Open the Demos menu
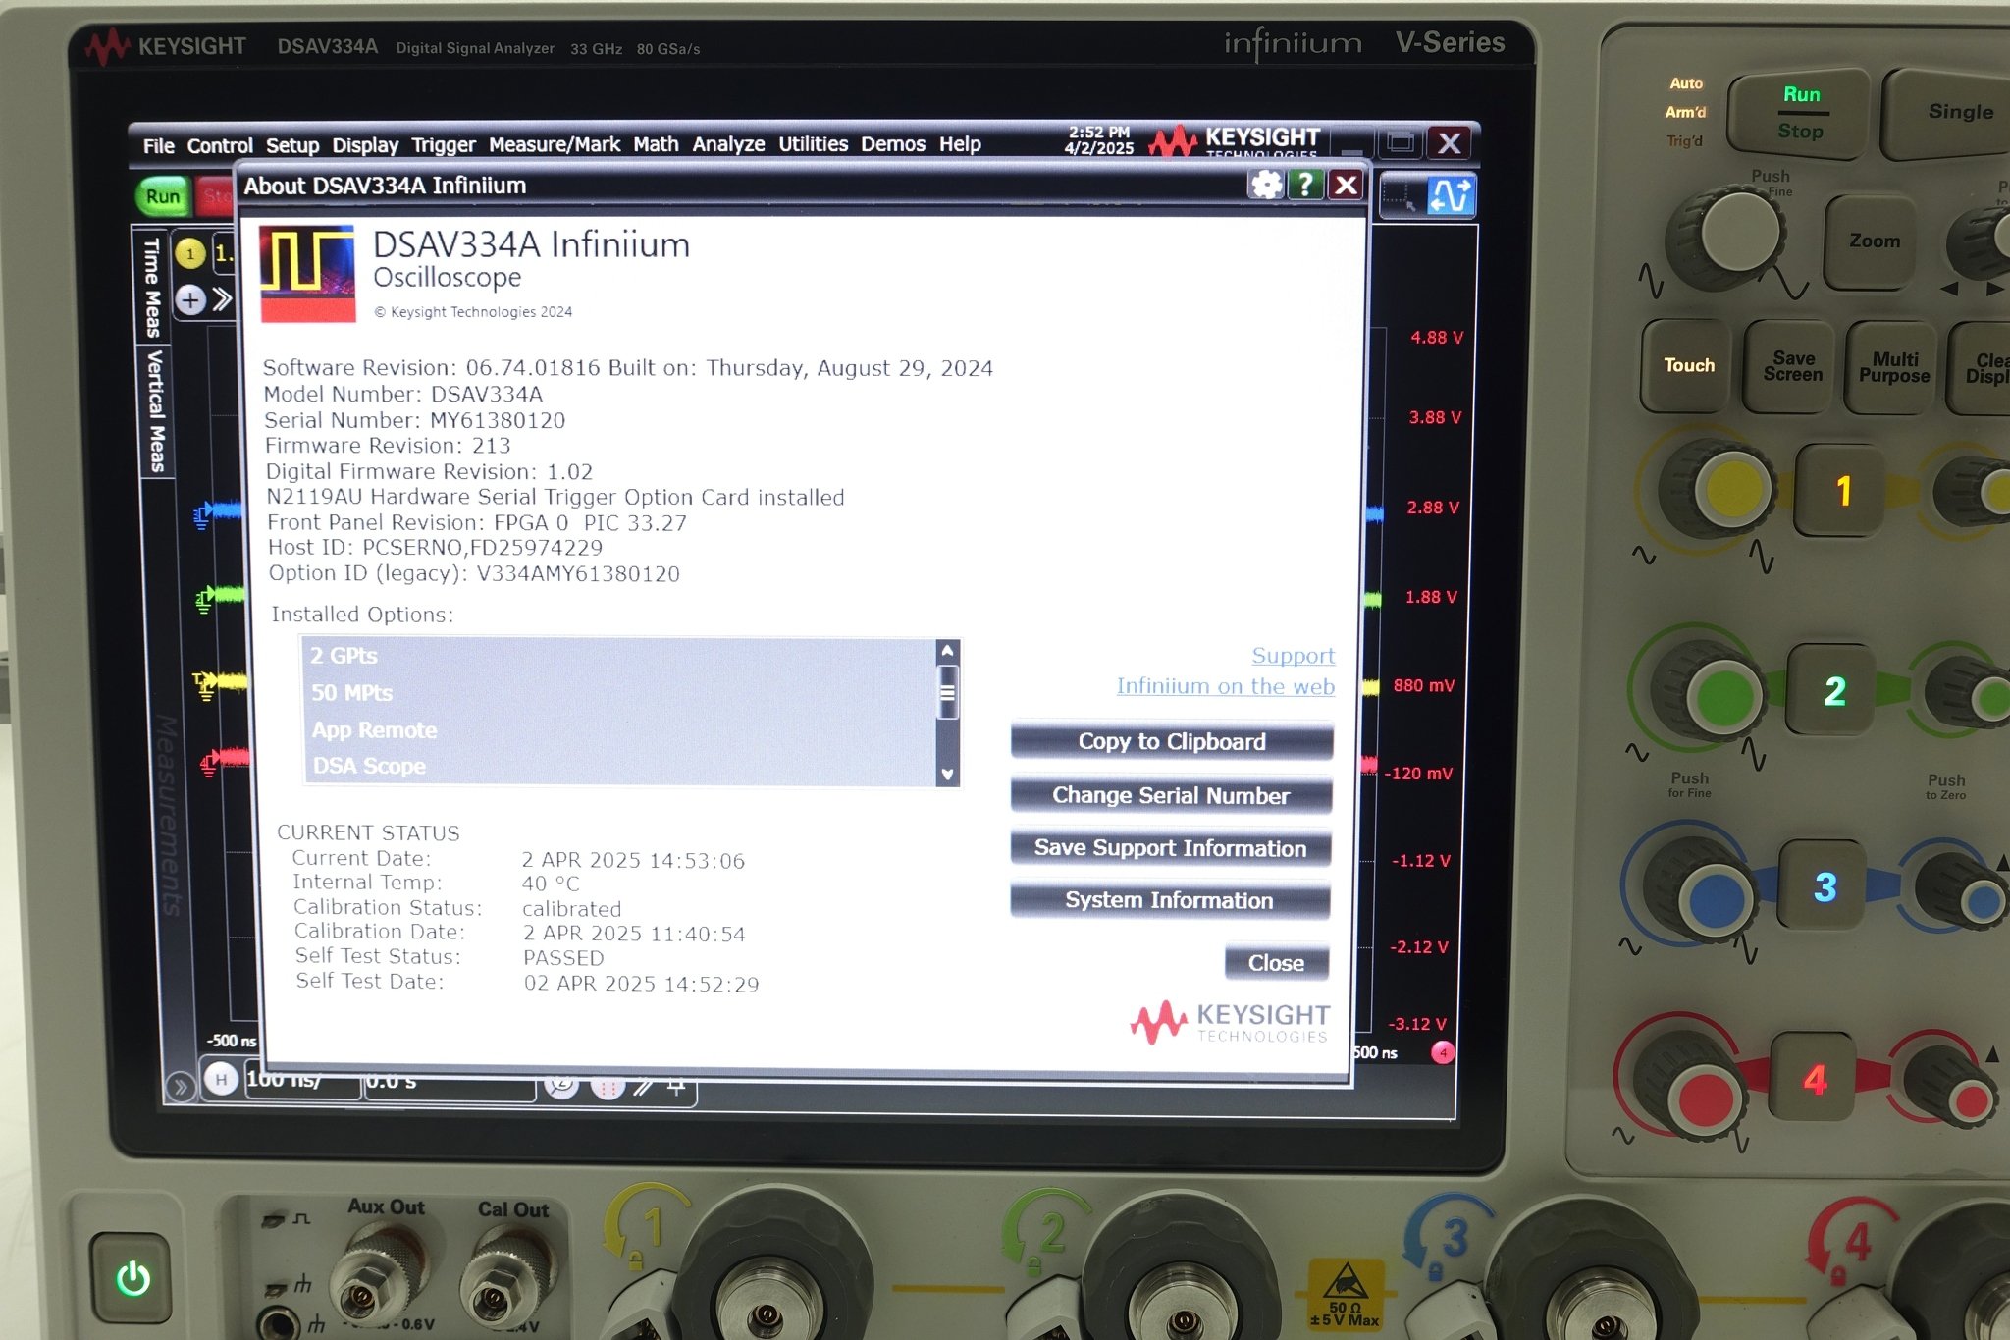The image size is (2010, 1340). point(893,143)
